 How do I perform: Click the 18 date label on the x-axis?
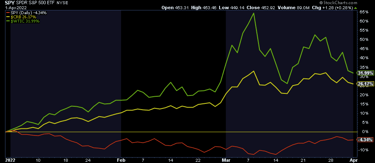click(65, 160)
